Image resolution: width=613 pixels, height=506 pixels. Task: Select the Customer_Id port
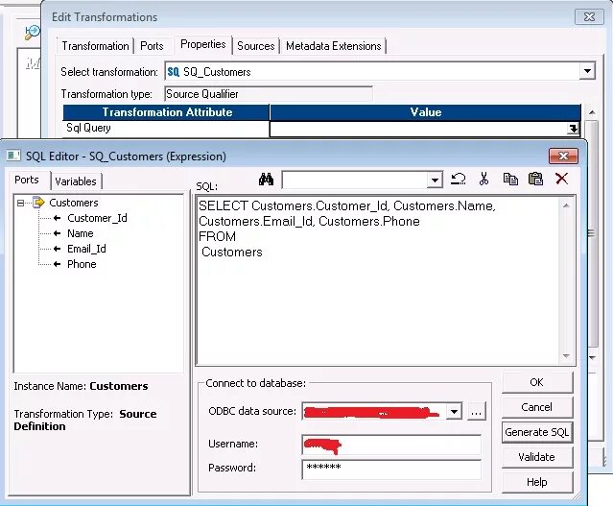tap(97, 218)
